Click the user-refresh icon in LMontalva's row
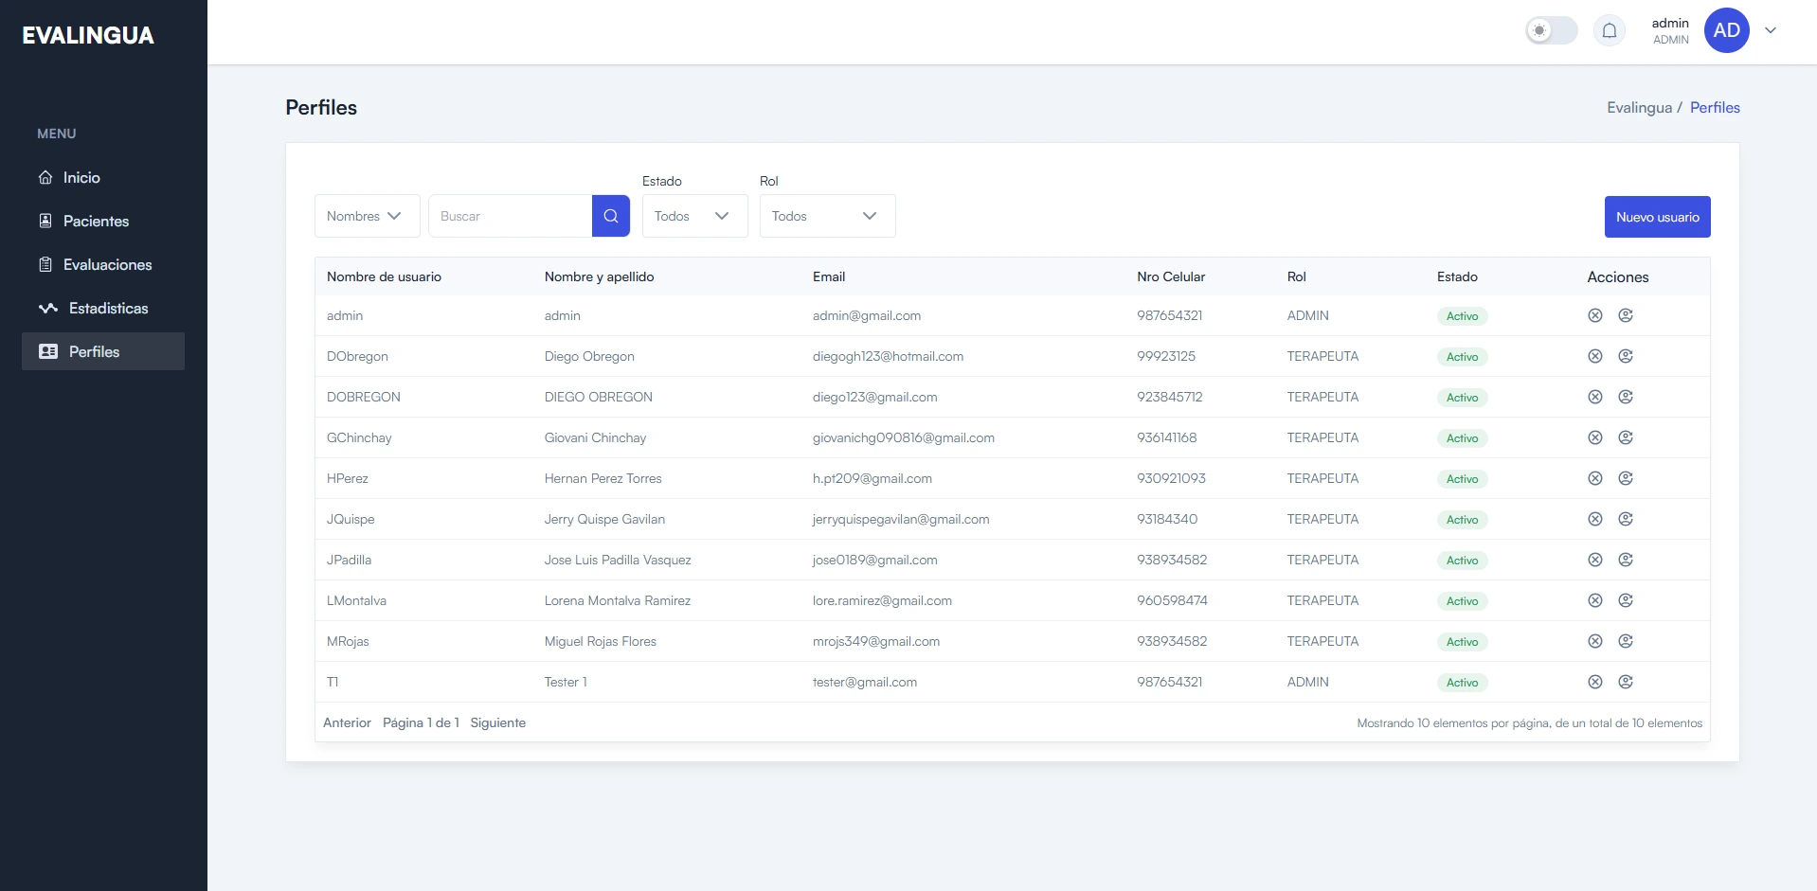 [1626, 600]
